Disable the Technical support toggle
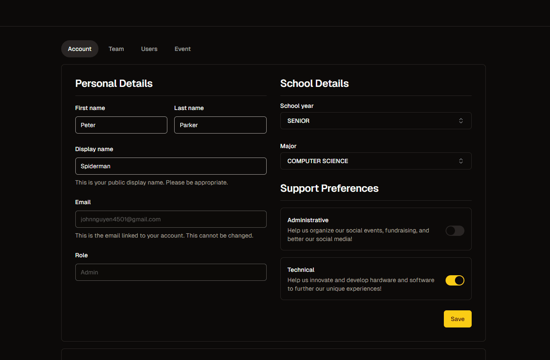Viewport: 550px width, 360px height. 455,280
